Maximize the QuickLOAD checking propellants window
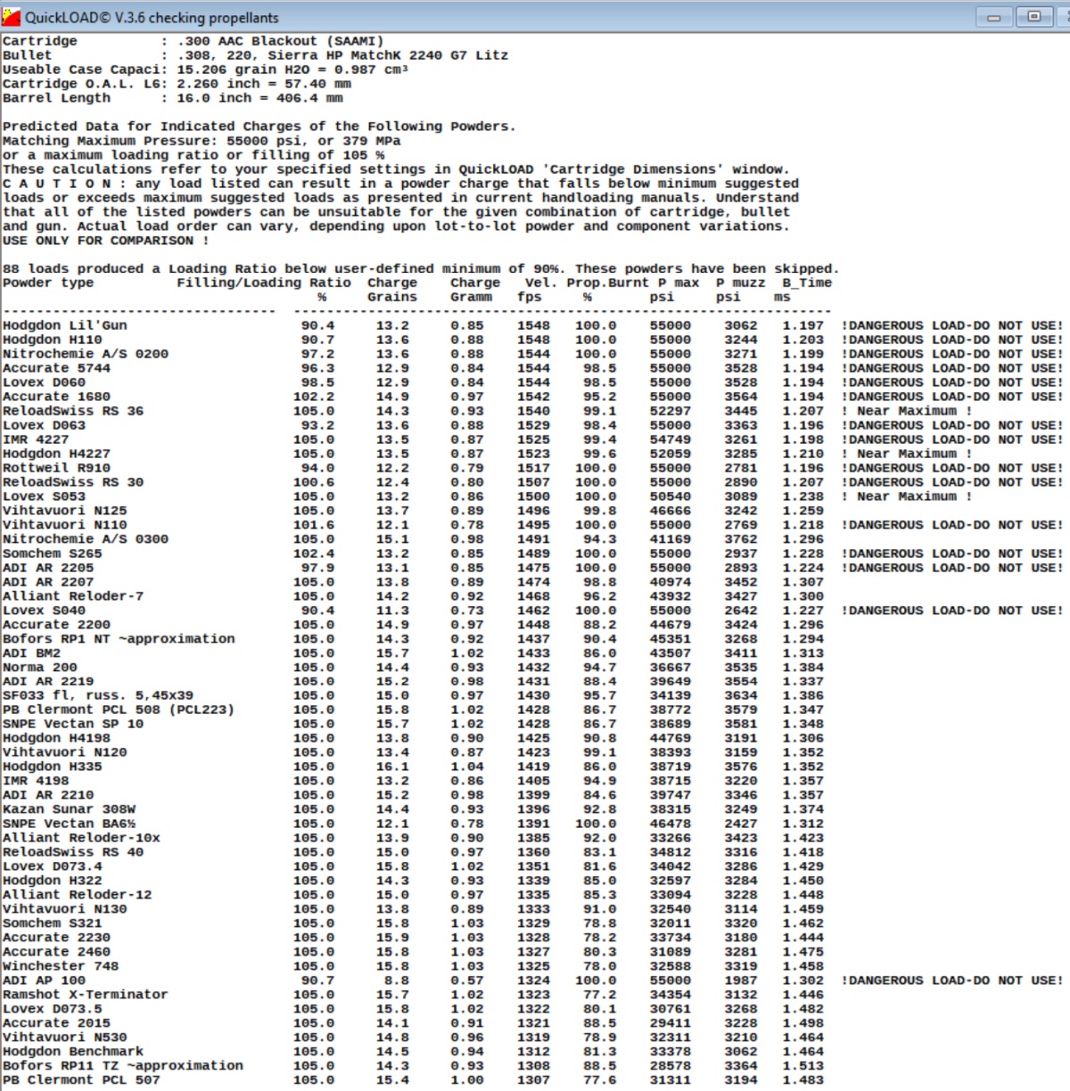 coord(1034,17)
